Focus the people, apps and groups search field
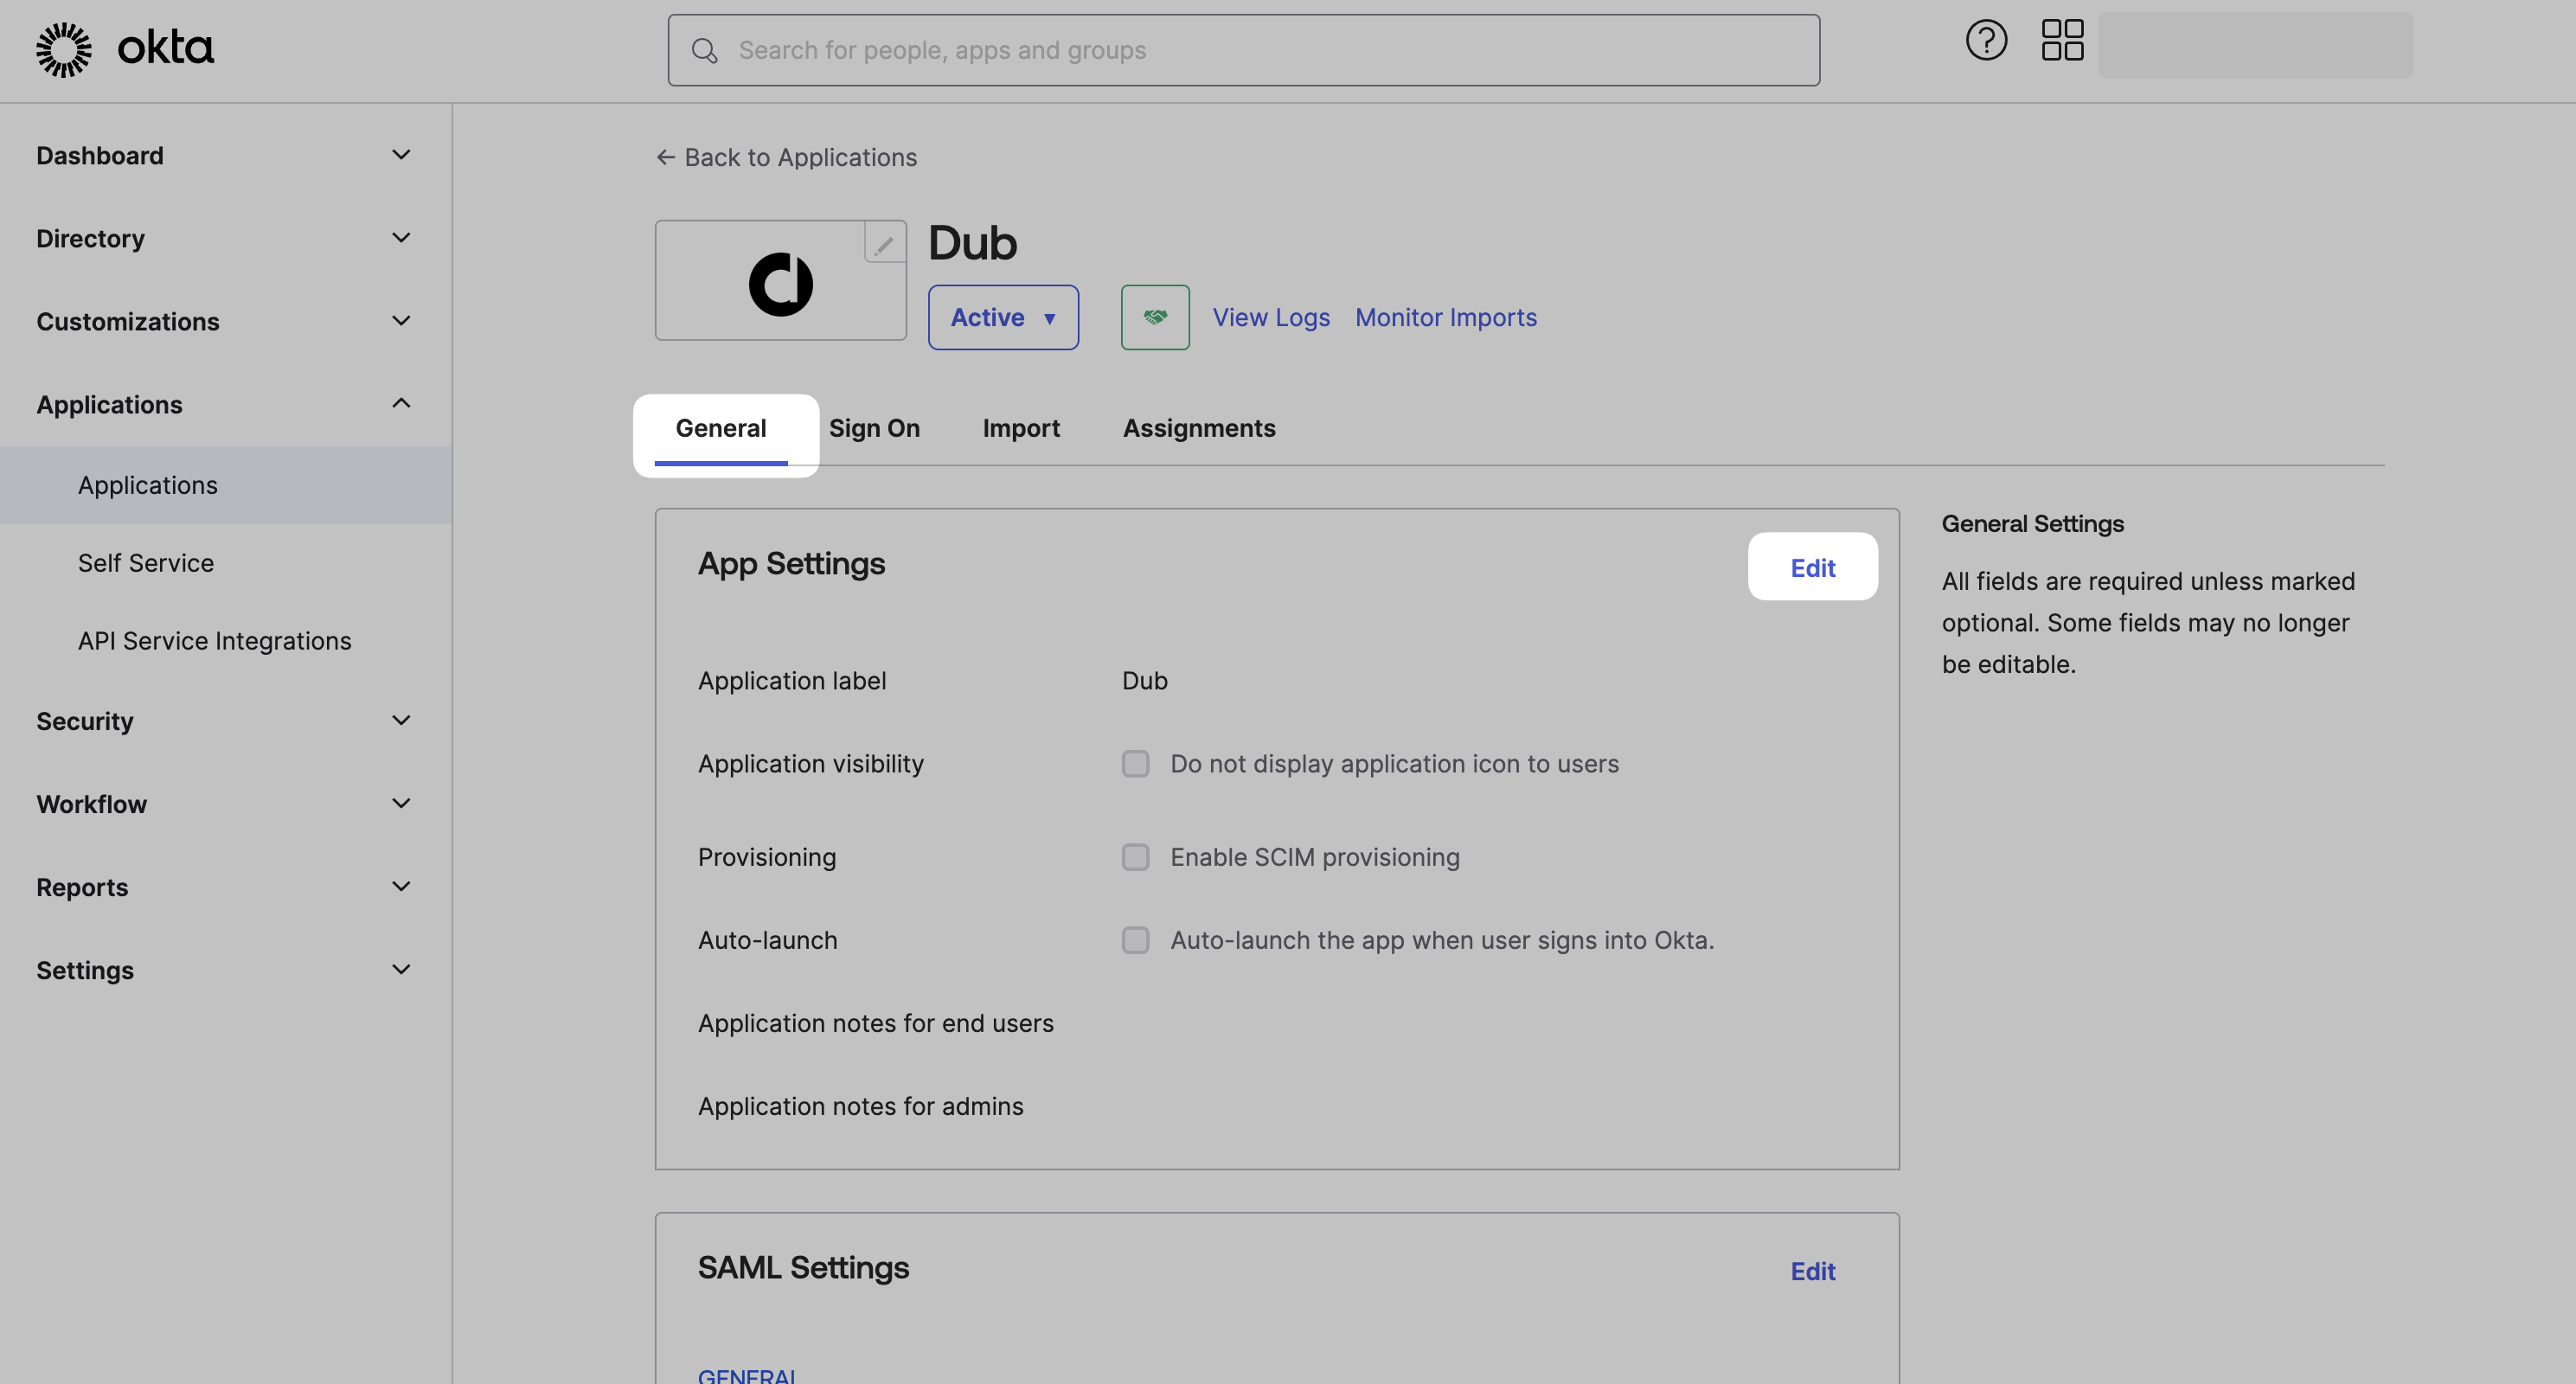The height and width of the screenshot is (1384, 2576). pos(1243,50)
